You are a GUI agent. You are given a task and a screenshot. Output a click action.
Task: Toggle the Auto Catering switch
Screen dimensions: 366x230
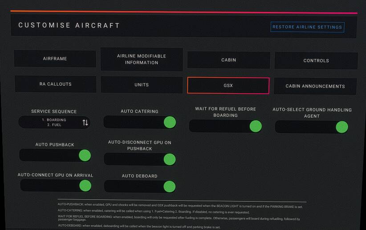[x=169, y=122]
